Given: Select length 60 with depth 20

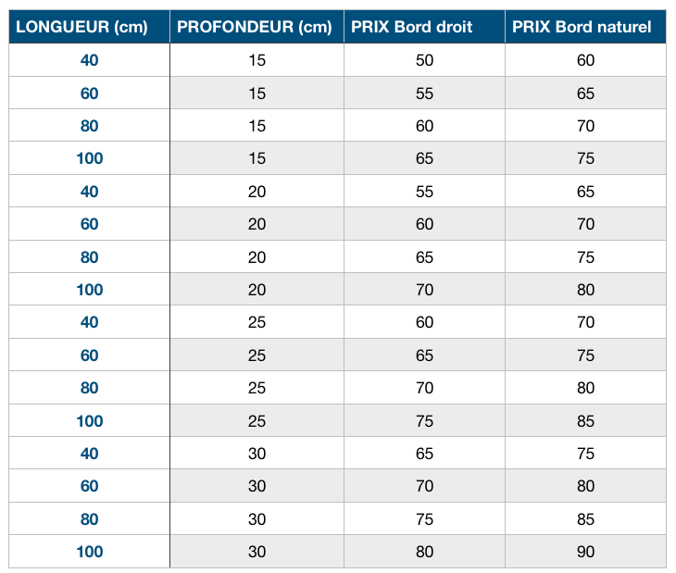Looking at the screenshot, I should pyautogui.click(x=89, y=224).
